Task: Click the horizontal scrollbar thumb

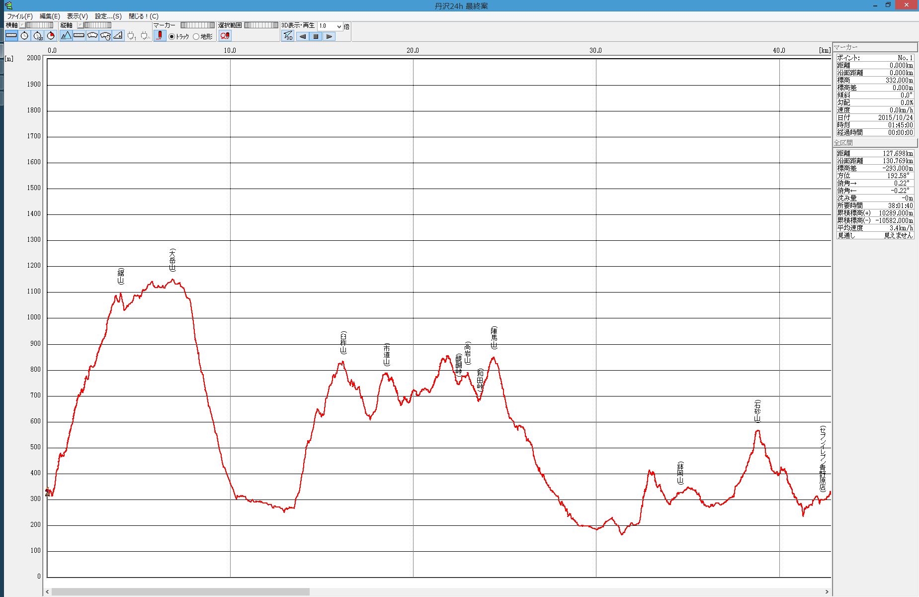Action: coord(180,592)
